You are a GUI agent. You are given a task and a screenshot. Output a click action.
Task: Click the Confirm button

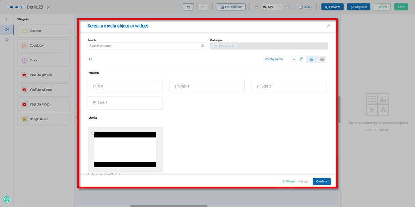click(321, 182)
